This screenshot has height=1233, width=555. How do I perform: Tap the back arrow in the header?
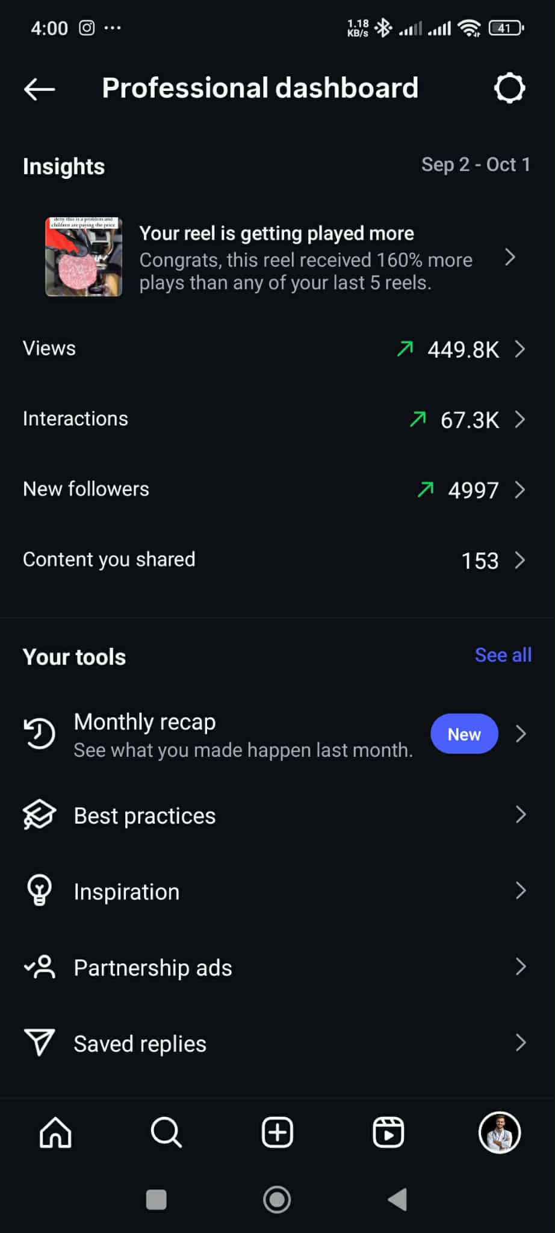click(40, 89)
